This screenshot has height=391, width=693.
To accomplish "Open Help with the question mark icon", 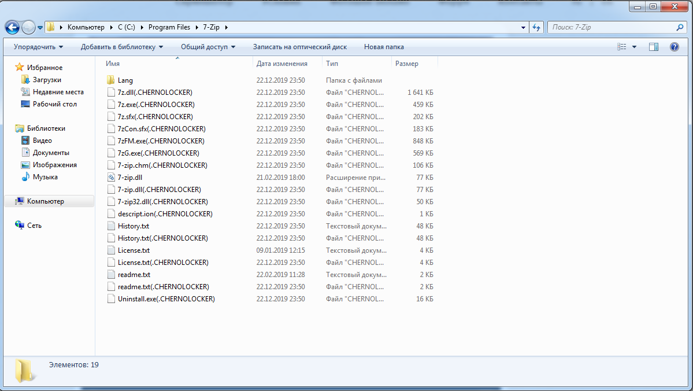I will click(x=675, y=47).
